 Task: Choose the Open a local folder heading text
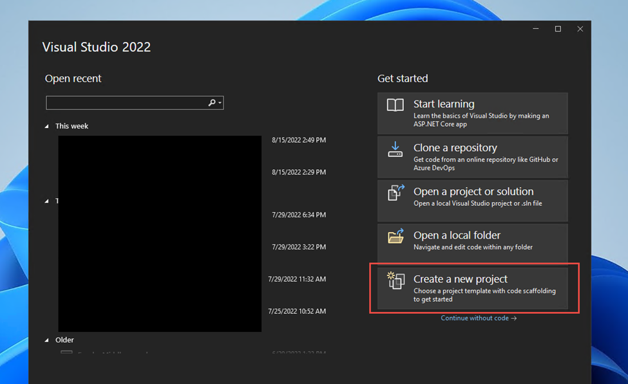tap(456, 235)
